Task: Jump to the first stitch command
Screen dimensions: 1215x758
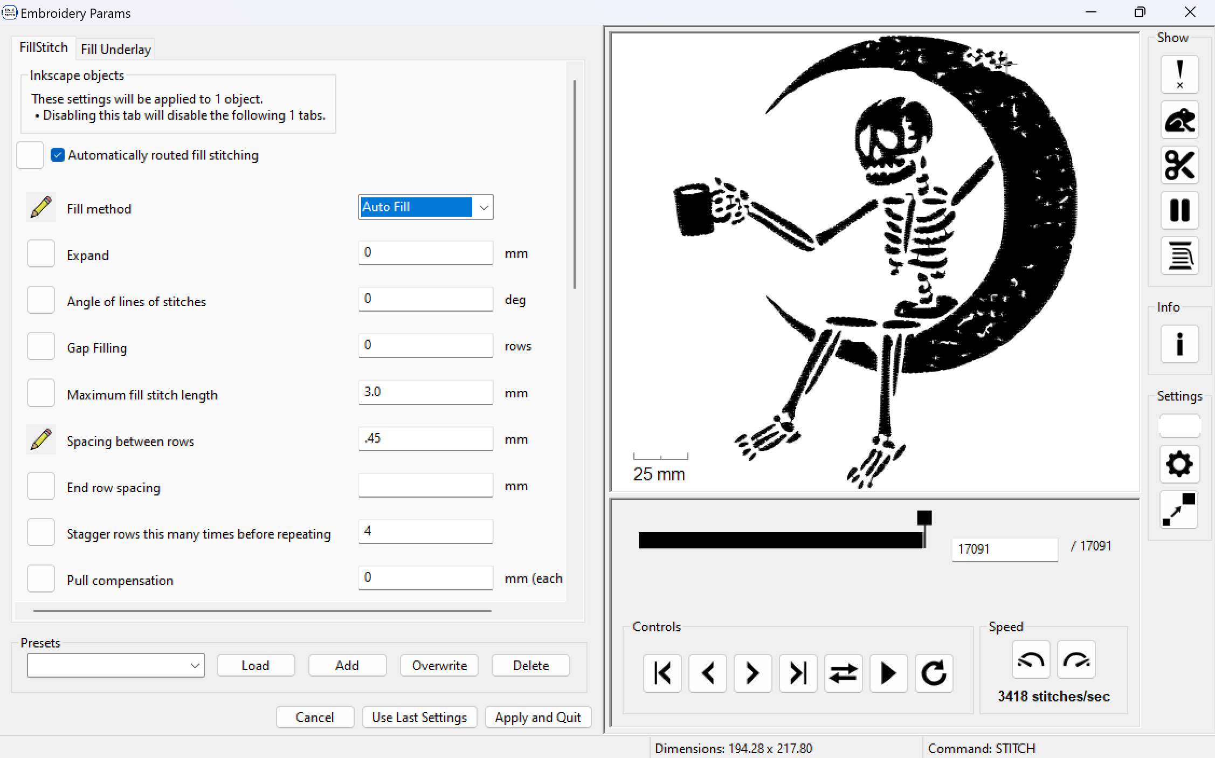Action: coord(662,673)
